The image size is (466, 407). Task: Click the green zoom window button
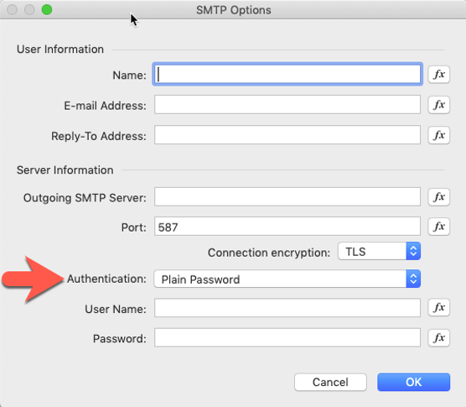point(47,10)
